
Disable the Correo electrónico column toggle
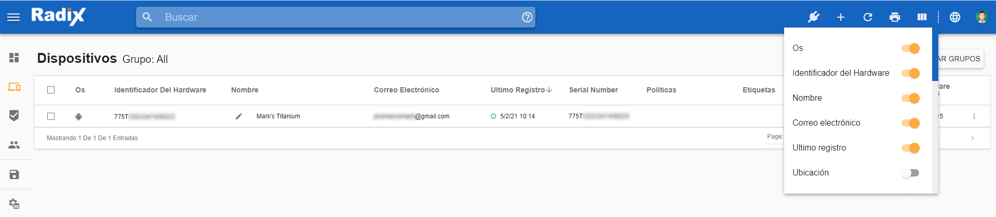[x=910, y=123]
